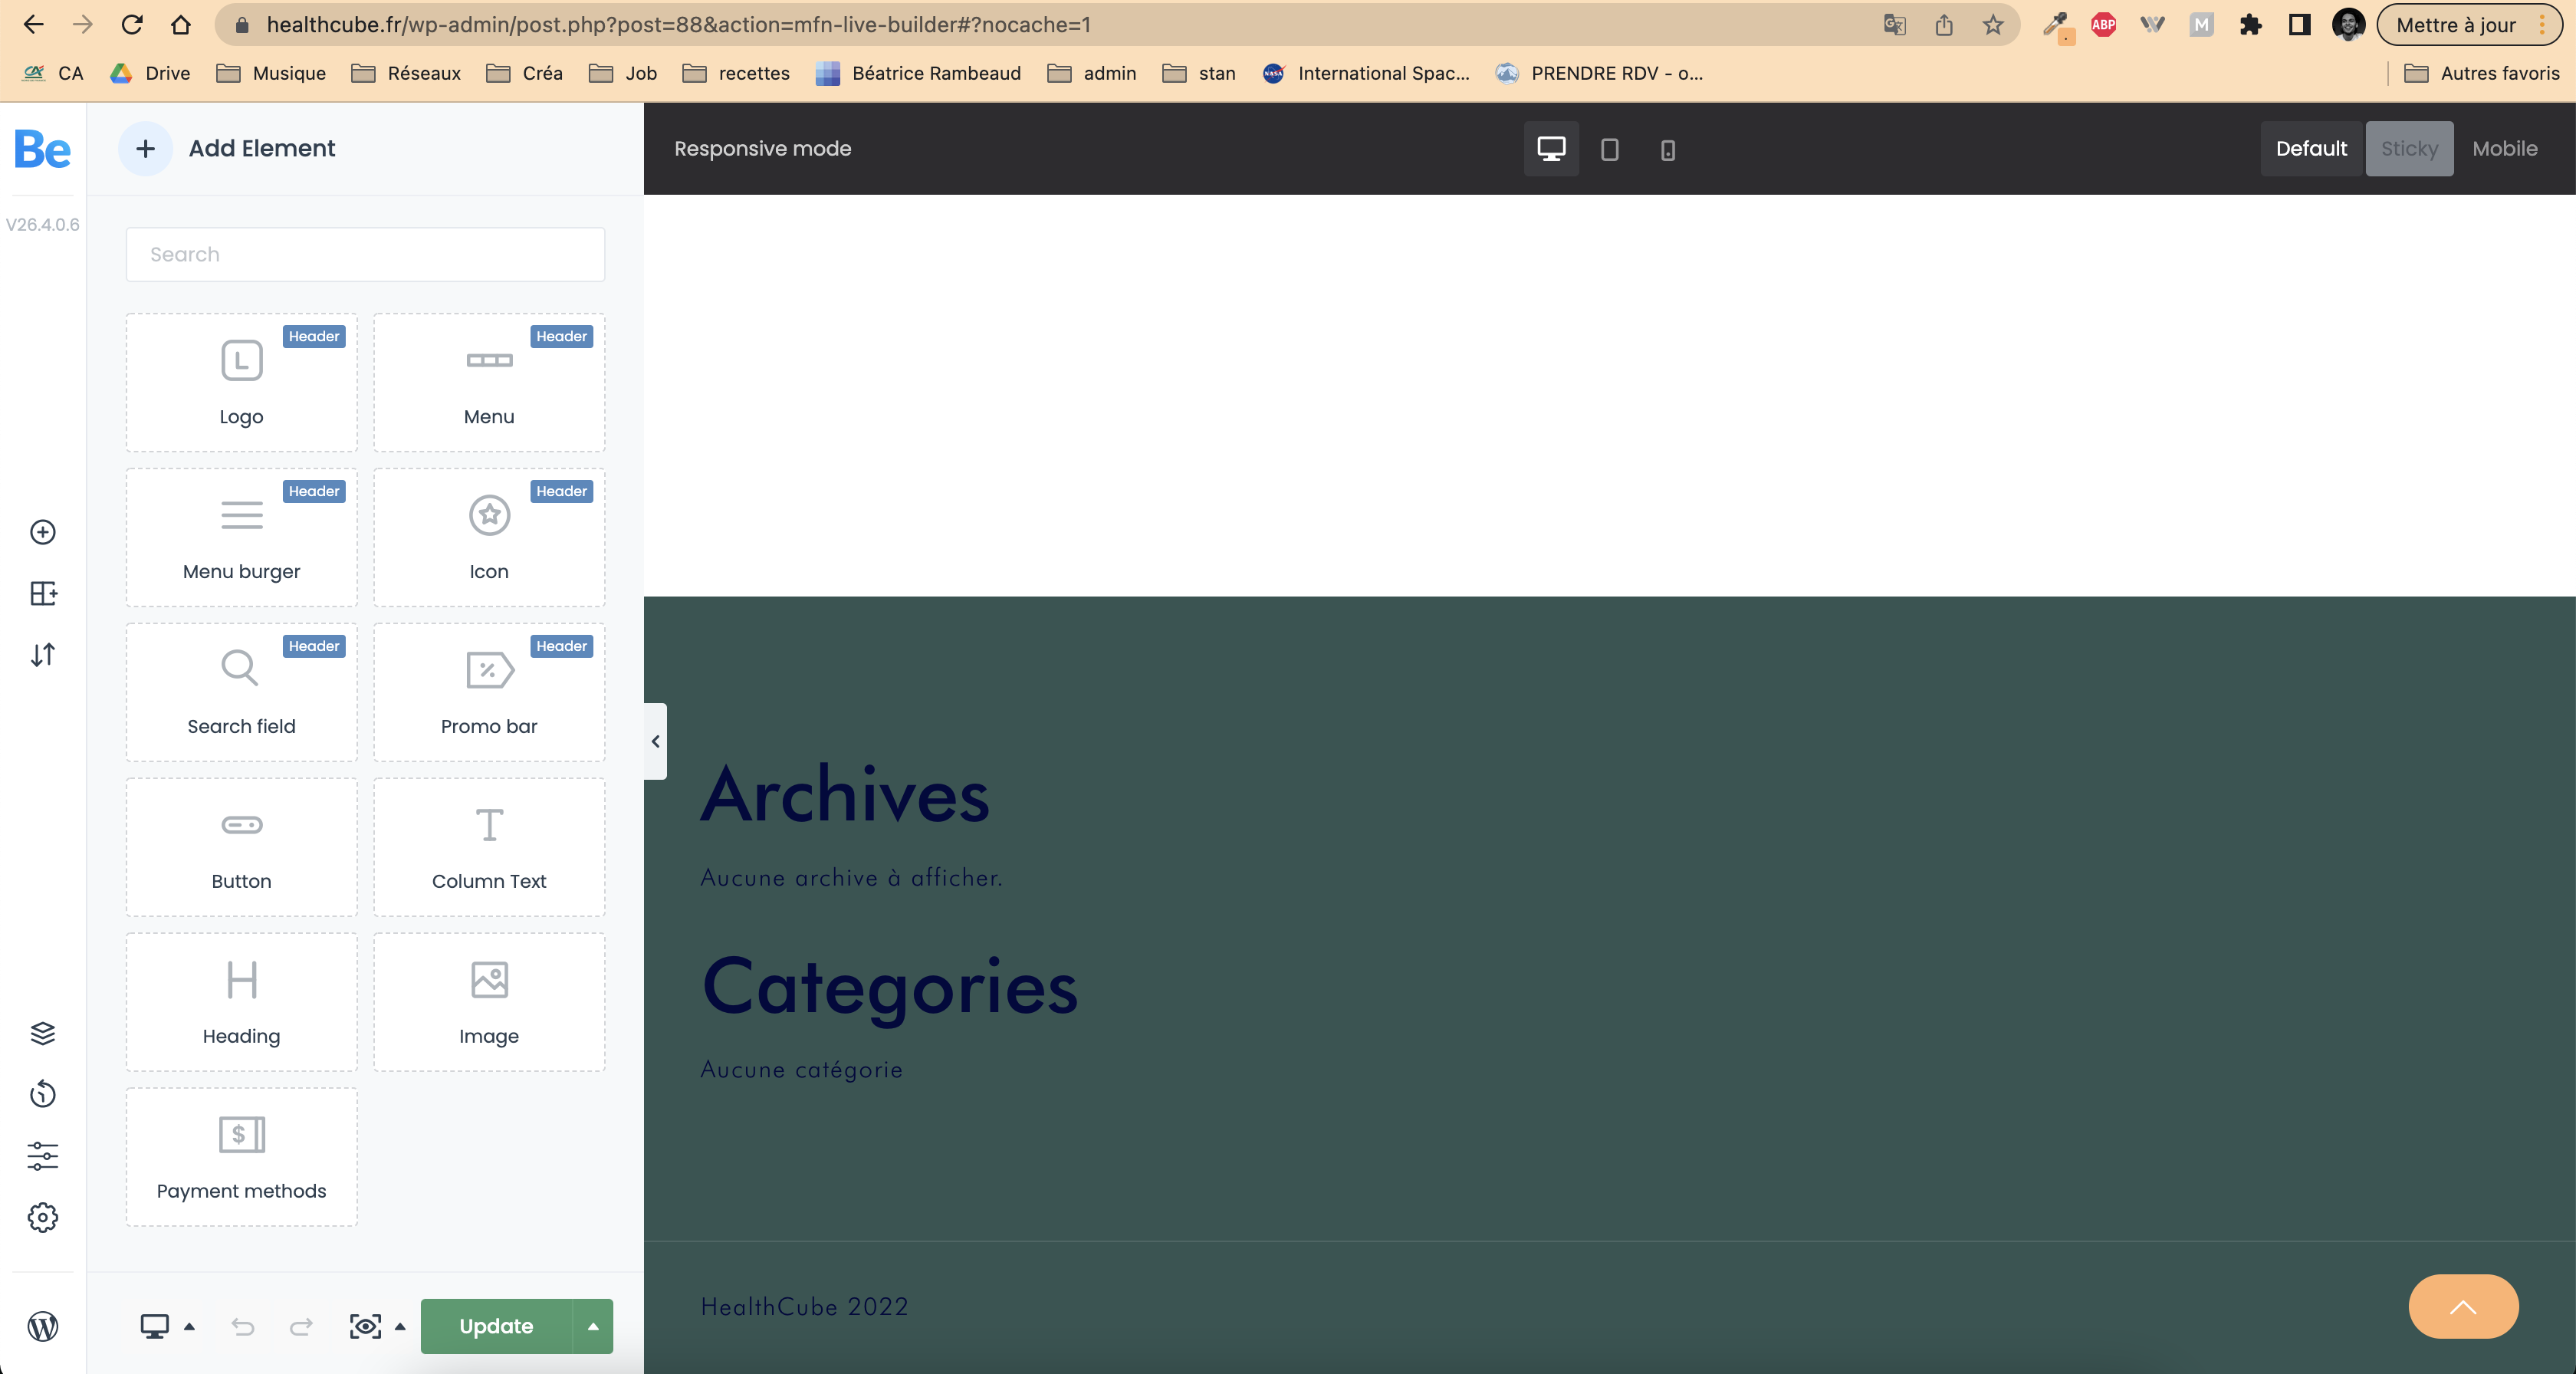Add the Logo header element
This screenshot has height=1374, width=2576.
point(241,382)
